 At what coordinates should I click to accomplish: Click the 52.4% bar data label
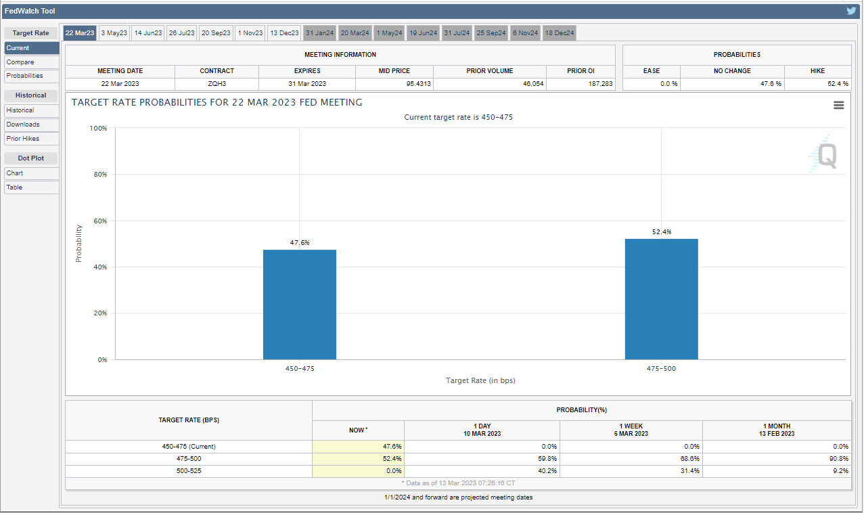coord(662,231)
